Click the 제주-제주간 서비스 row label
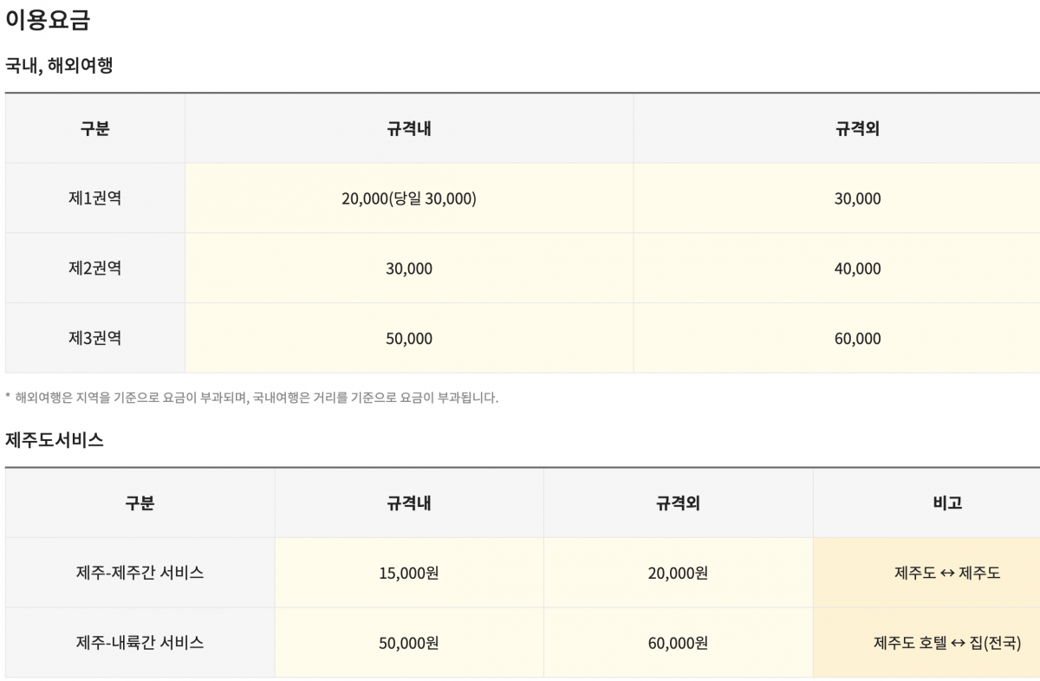The image size is (1040, 681). (x=140, y=573)
